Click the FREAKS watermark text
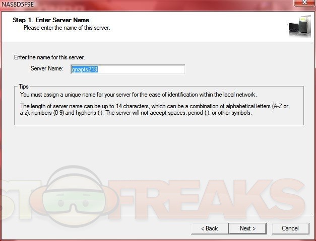The image size is (316, 241). [x=207, y=198]
